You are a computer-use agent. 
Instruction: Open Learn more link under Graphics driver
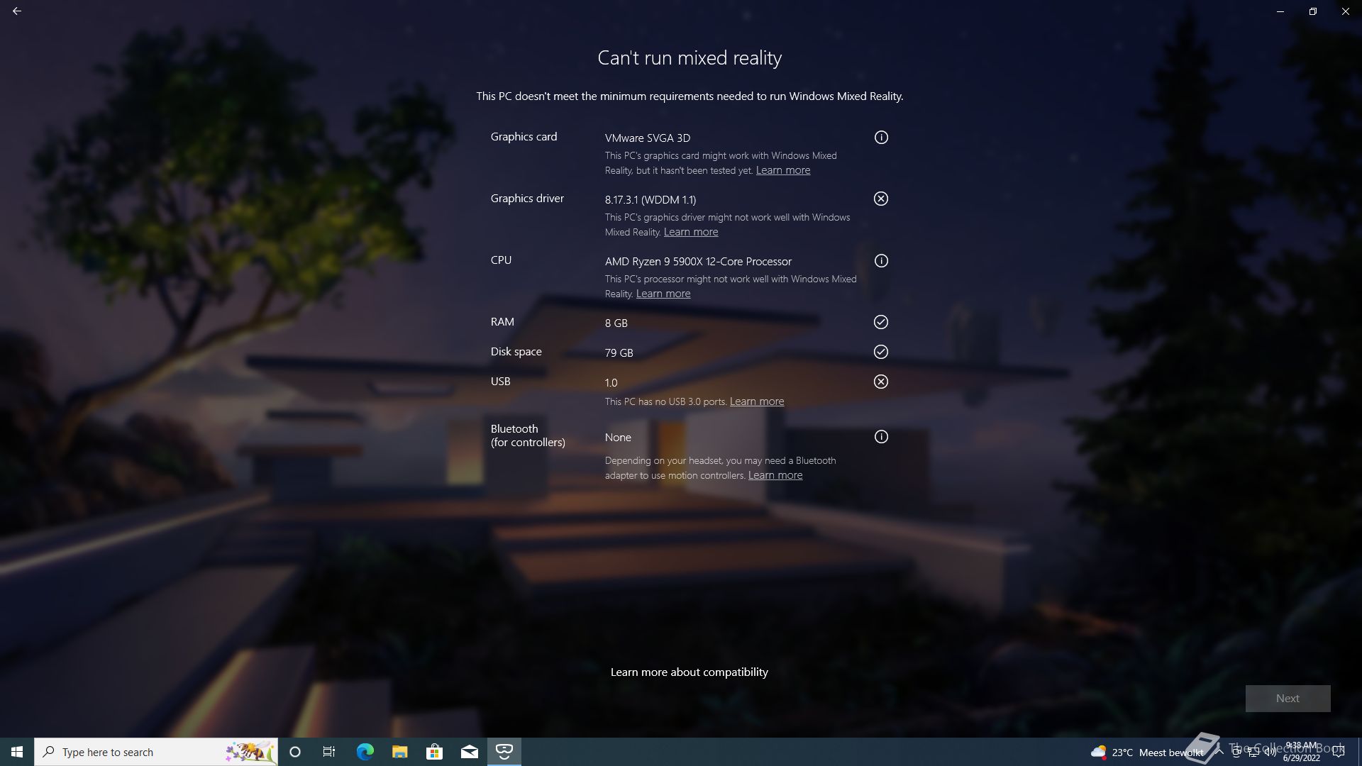(691, 232)
